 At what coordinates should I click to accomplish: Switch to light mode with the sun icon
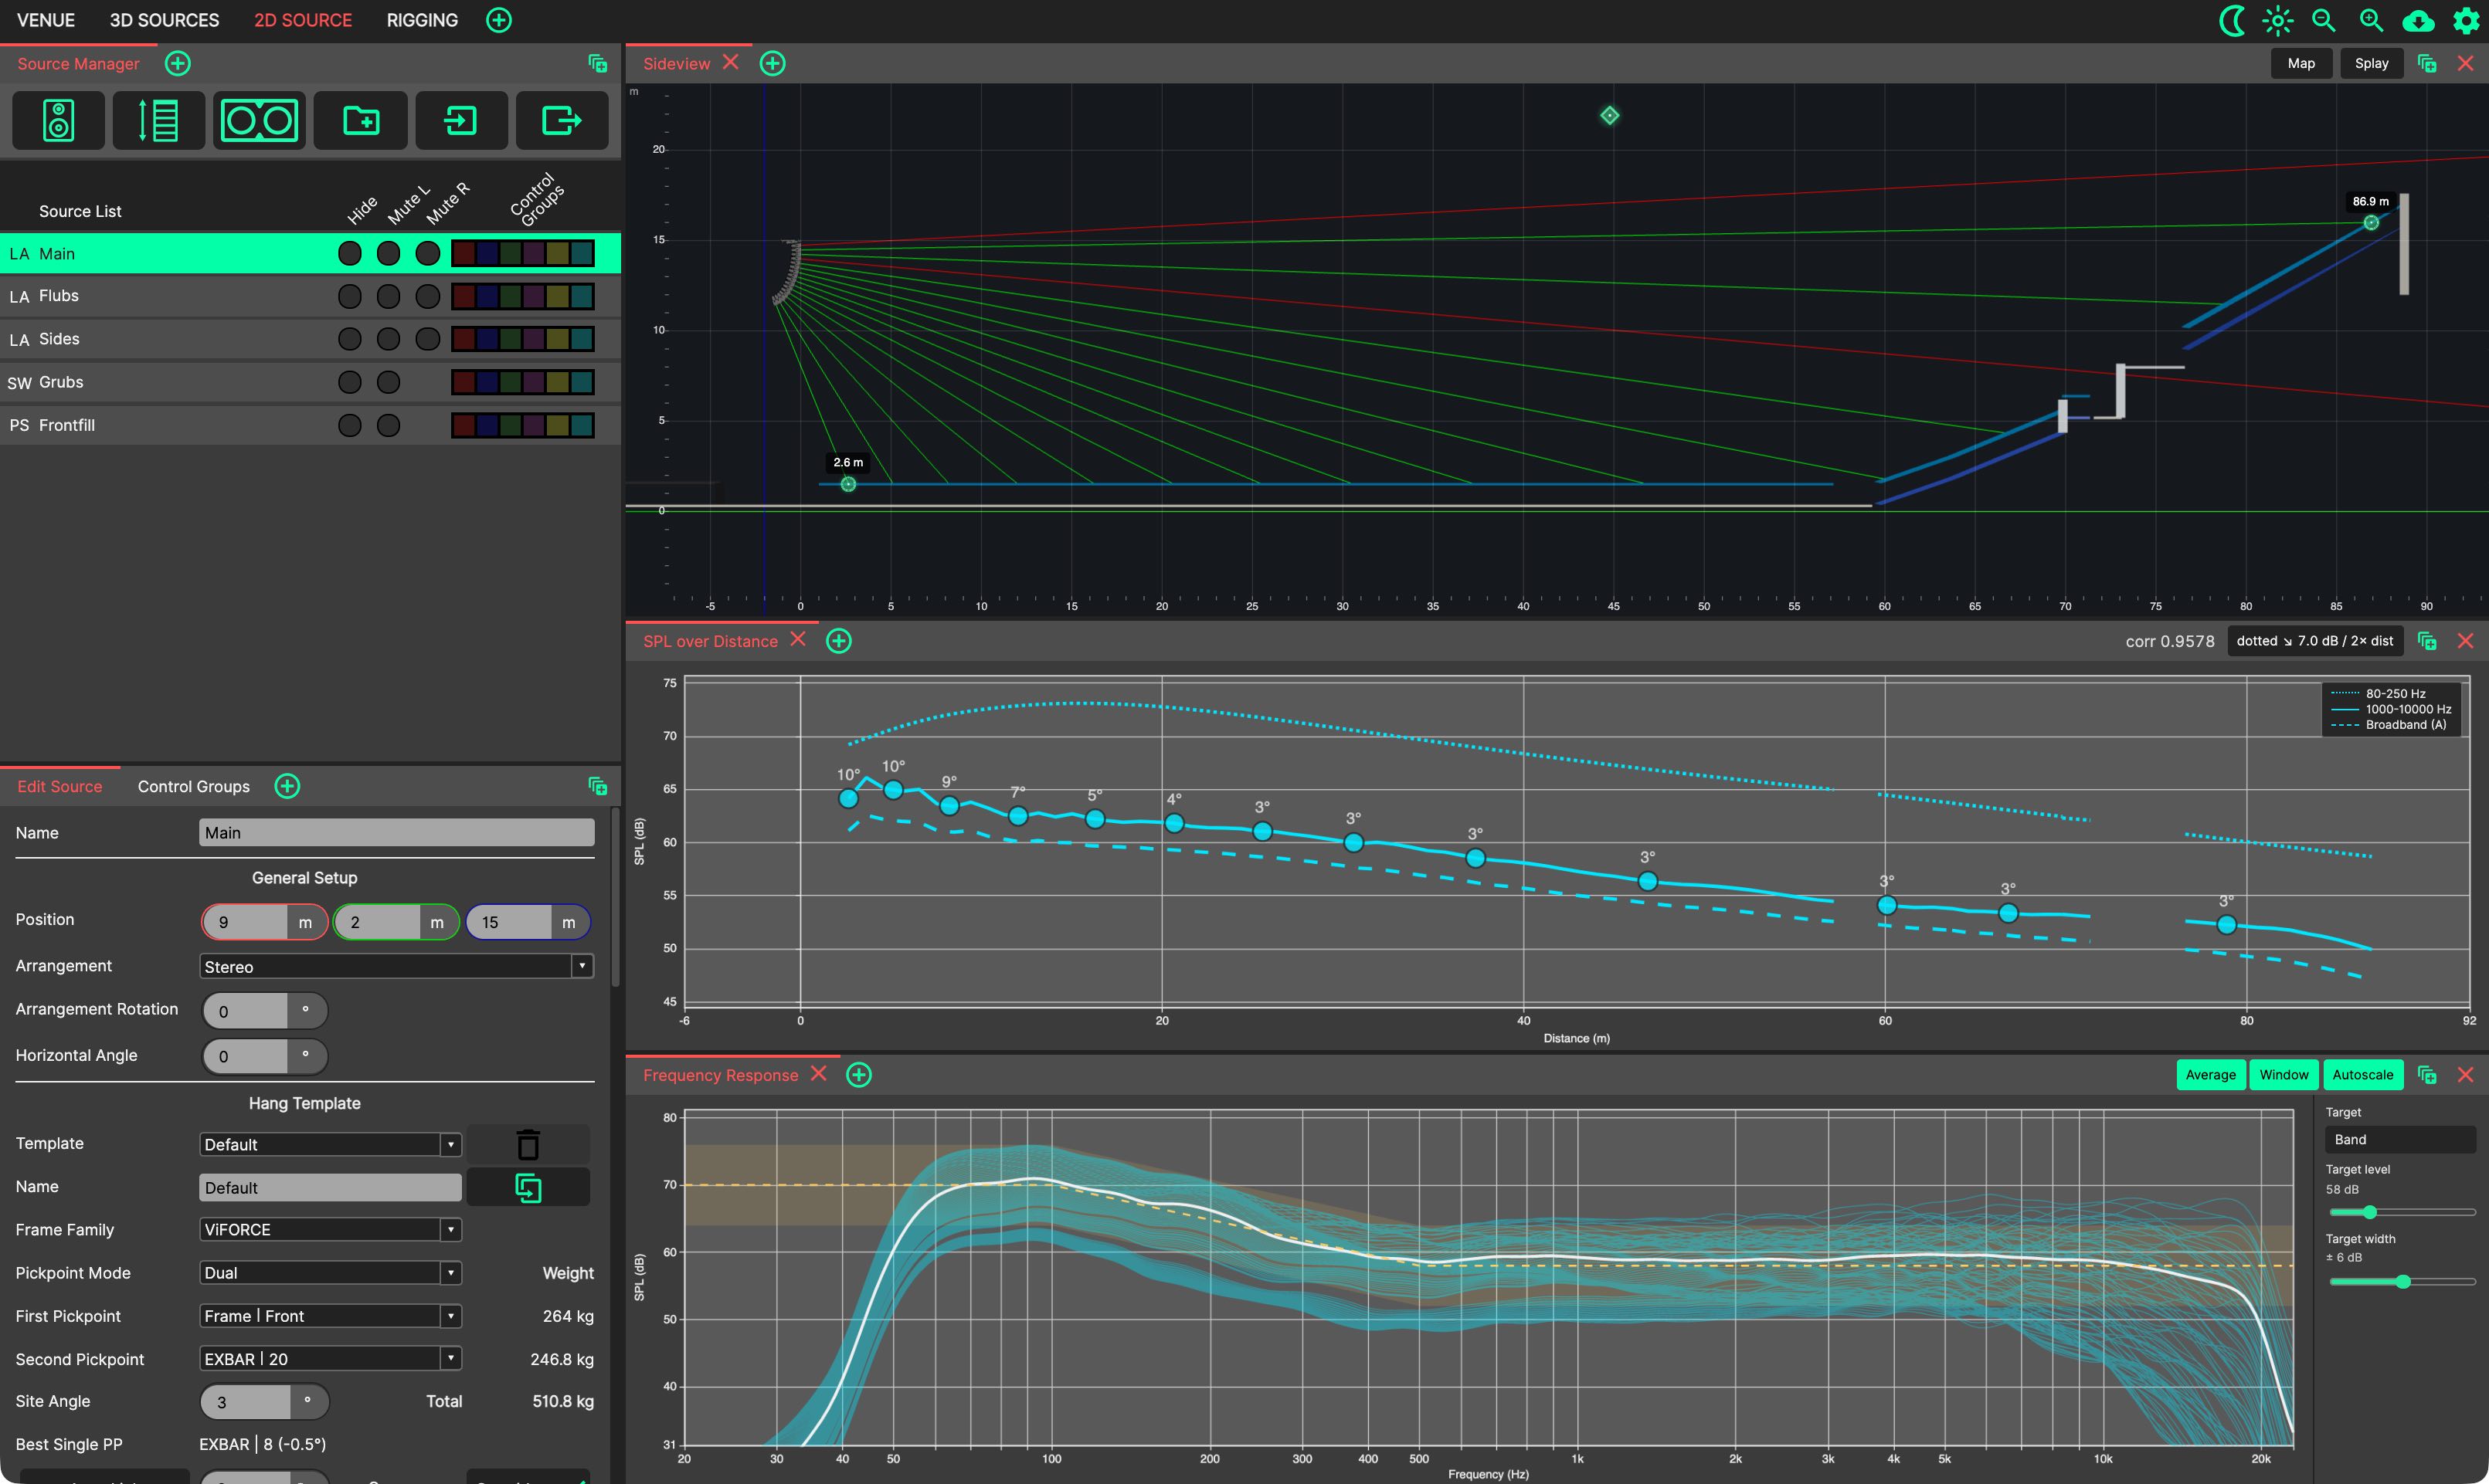pyautogui.click(x=2278, y=20)
